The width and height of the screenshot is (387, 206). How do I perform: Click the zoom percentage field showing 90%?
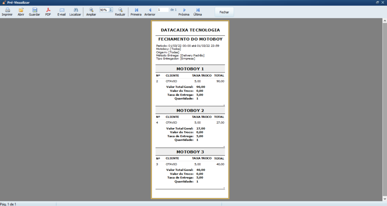[104, 10]
